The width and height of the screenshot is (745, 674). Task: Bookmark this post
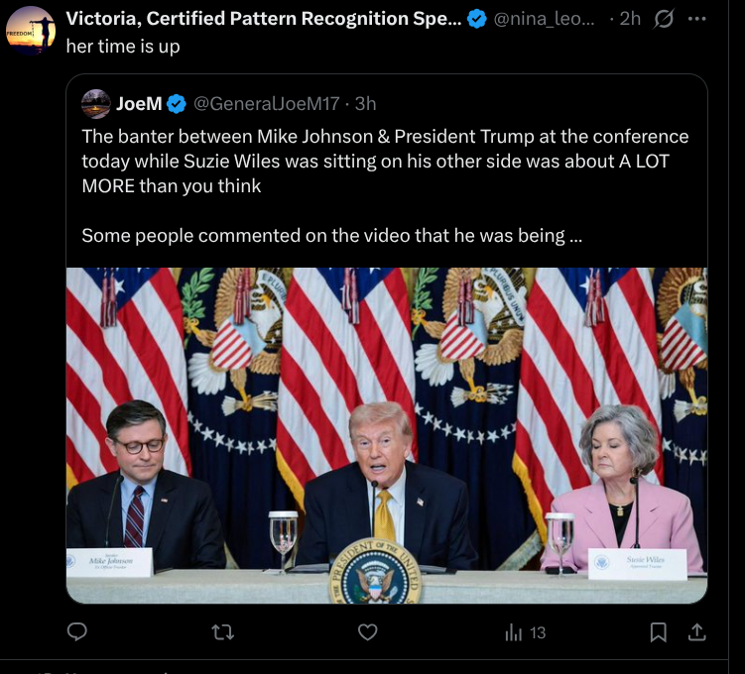click(x=658, y=631)
